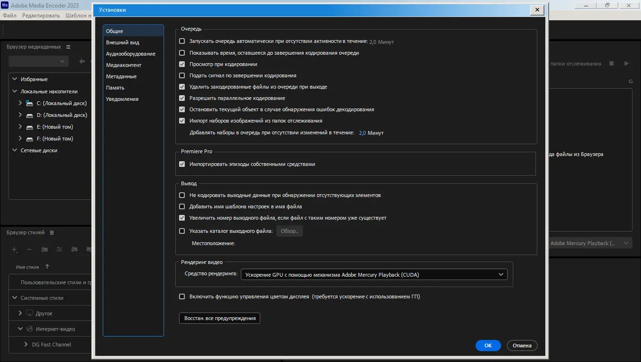Select the Общие settings category
The image size is (641, 362).
pyautogui.click(x=133, y=31)
